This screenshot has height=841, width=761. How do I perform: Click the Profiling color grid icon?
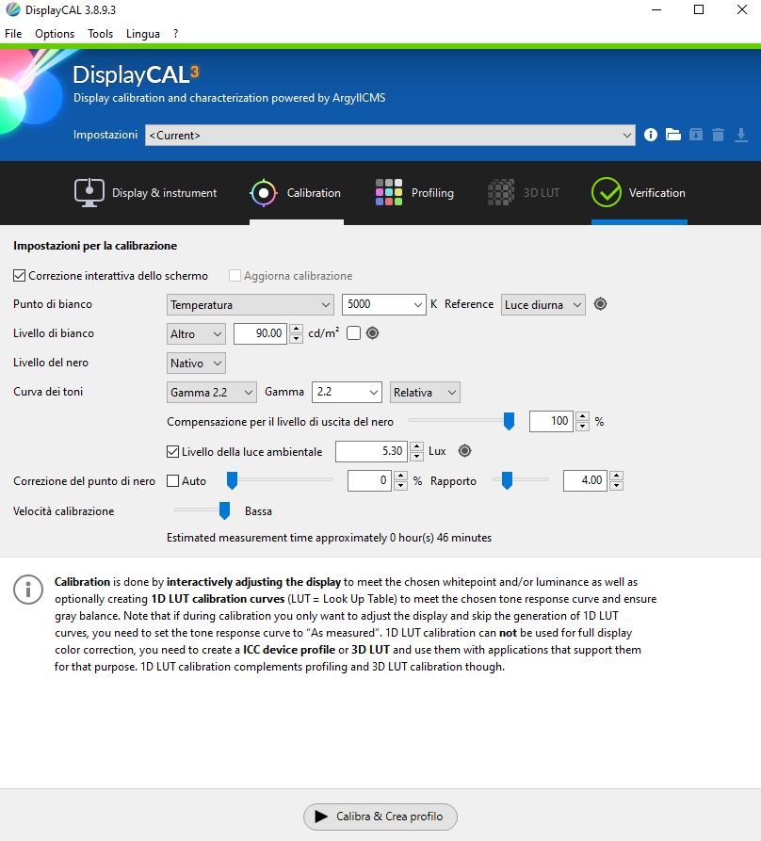(389, 192)
